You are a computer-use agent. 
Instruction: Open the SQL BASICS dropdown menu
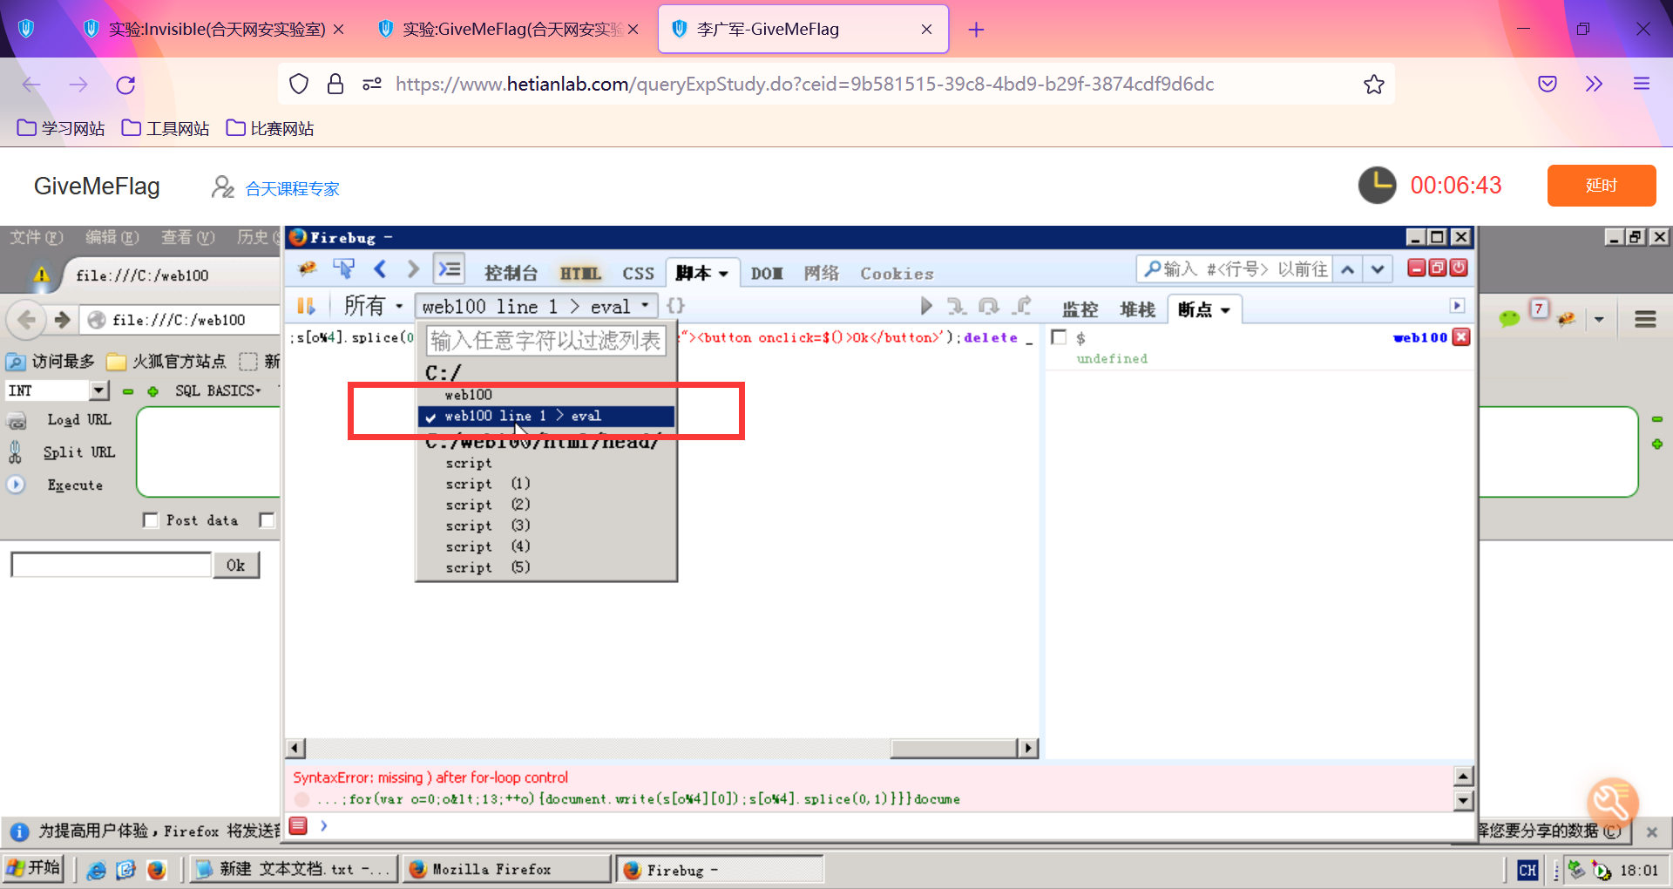218,390
